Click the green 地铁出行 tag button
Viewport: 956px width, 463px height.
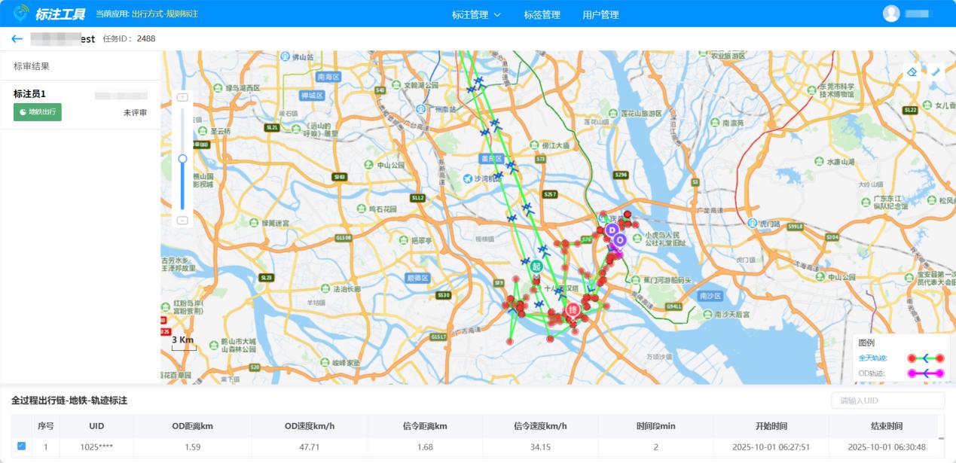tap(38, 112)
